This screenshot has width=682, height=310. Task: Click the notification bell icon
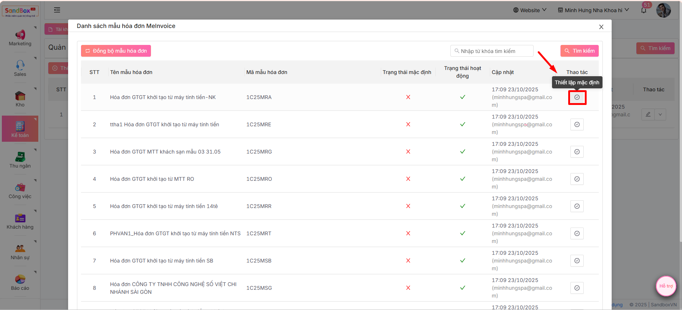[644, 10]
